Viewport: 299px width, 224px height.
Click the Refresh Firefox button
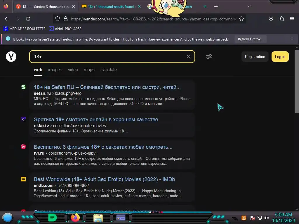250,39
